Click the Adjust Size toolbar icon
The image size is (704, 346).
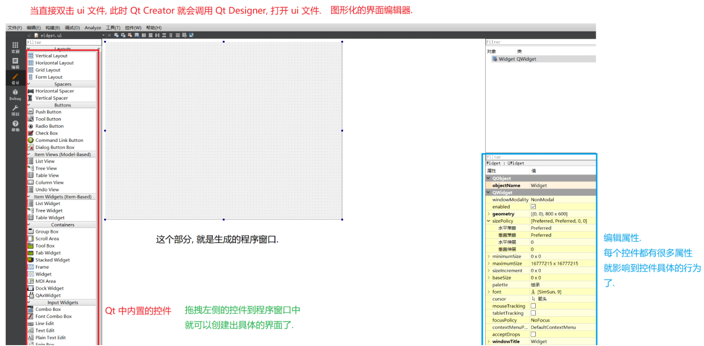point(191,35)
